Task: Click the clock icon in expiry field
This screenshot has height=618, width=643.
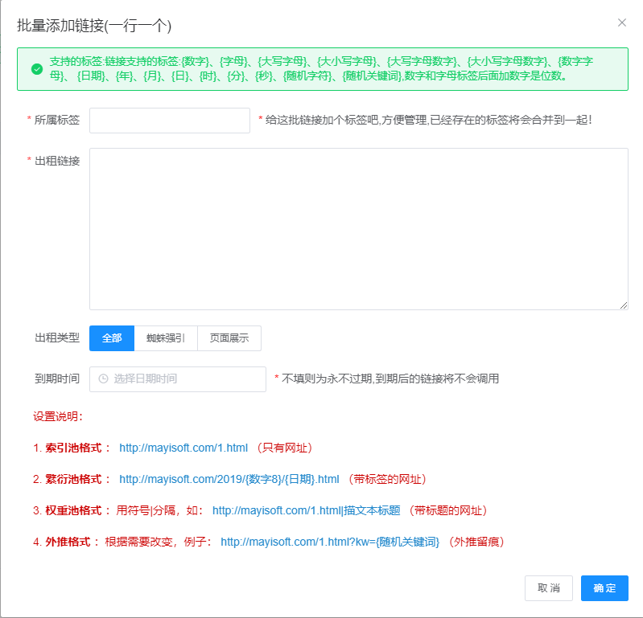Action: pos(103,379)
